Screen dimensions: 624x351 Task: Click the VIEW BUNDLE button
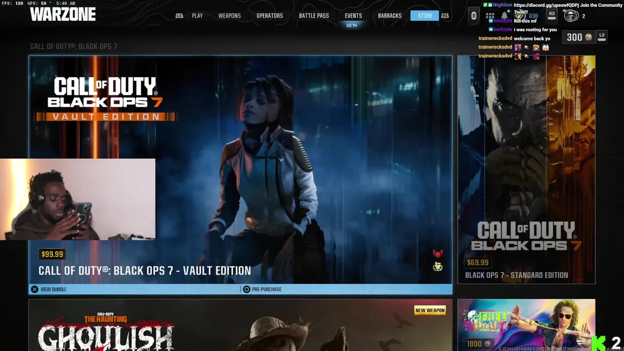54,289
